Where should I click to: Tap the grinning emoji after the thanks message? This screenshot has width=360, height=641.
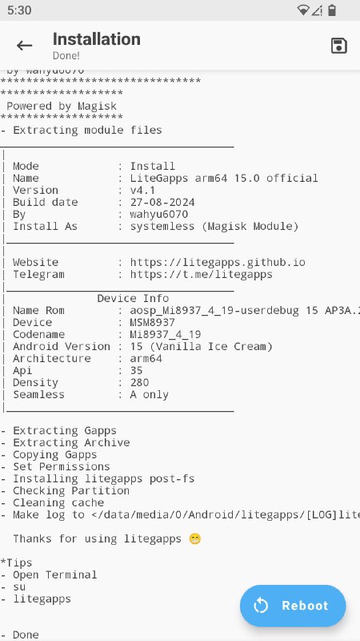tap(195, 539)
